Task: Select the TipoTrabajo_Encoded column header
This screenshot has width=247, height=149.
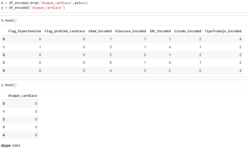Action: click(x=223, y=31)
